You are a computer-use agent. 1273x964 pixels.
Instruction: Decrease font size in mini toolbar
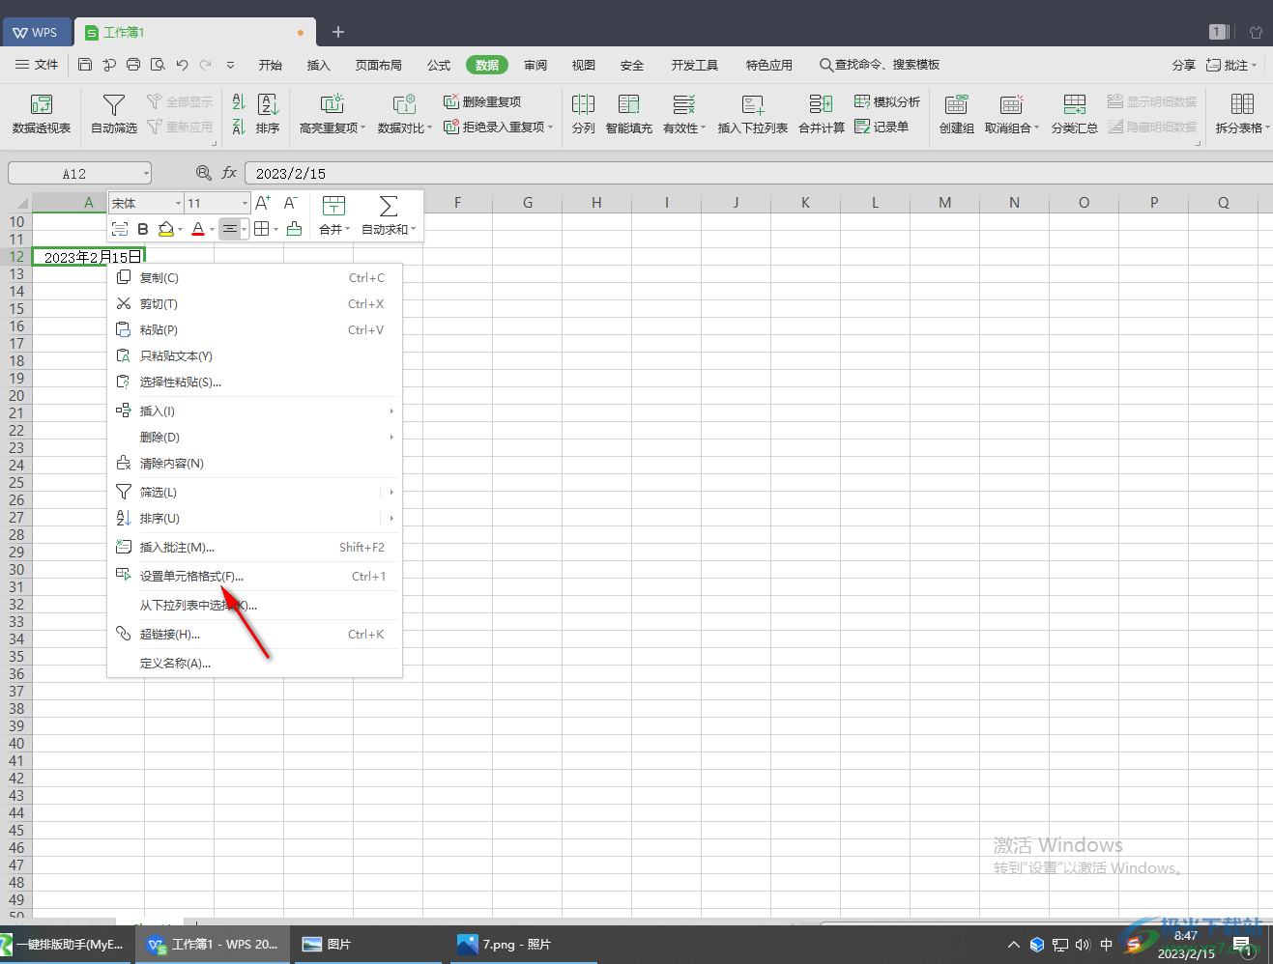coord(290,203)
